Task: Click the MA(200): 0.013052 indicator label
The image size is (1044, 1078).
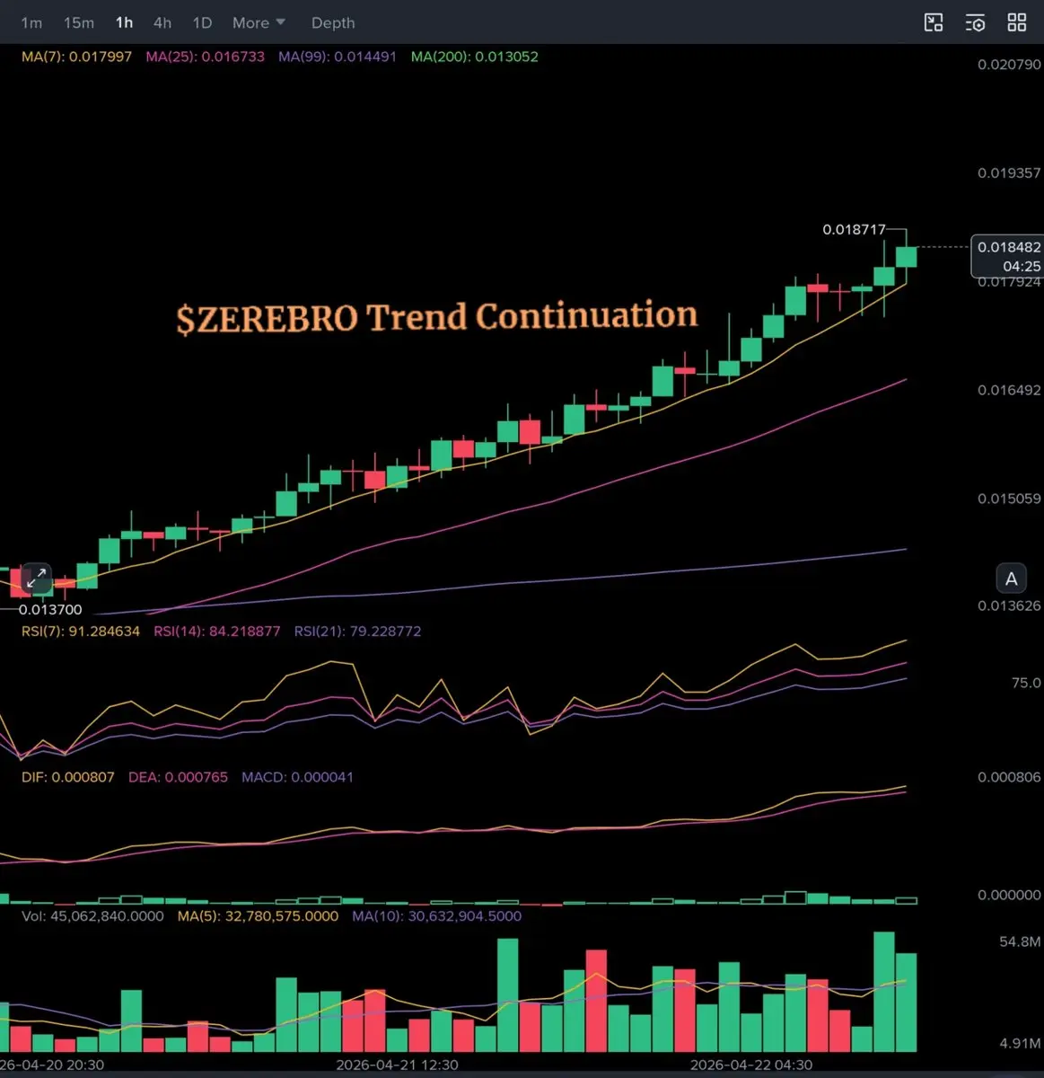Action: point(475,57)
